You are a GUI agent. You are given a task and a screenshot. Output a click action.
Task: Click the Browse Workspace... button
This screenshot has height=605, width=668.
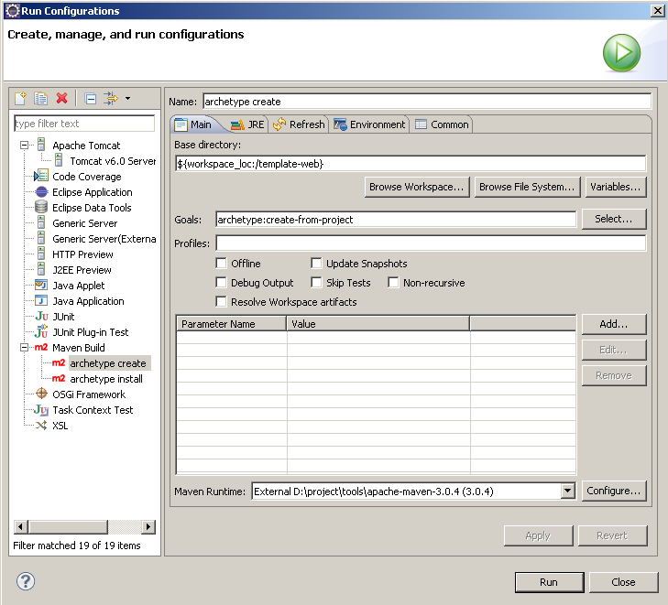coord(417,187)
